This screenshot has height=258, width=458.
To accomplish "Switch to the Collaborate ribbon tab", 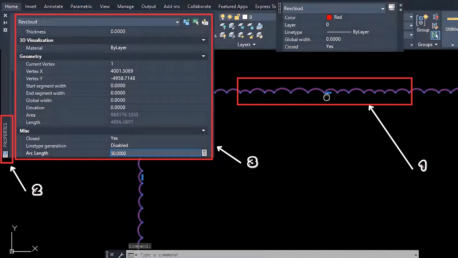I will [x=199, y=6].
